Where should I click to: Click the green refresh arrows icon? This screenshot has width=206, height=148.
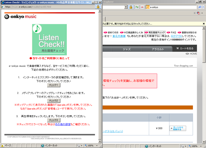tap(137, 7)
